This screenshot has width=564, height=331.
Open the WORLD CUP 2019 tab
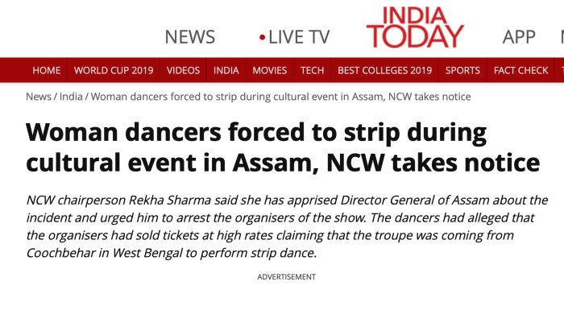pos(114,71)
